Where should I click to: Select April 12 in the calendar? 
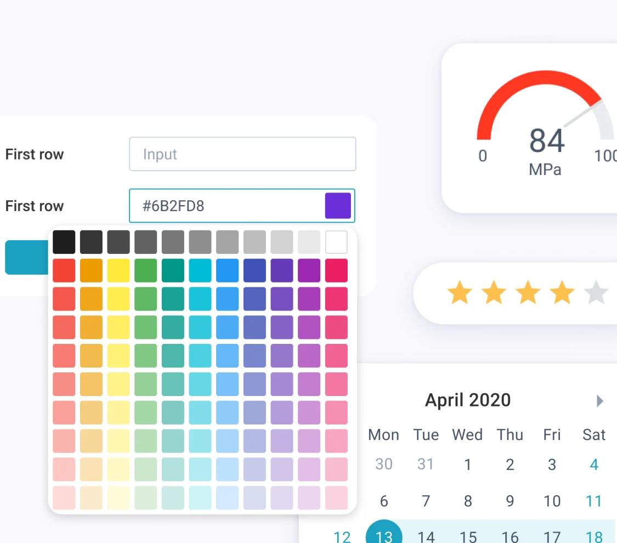342,537
